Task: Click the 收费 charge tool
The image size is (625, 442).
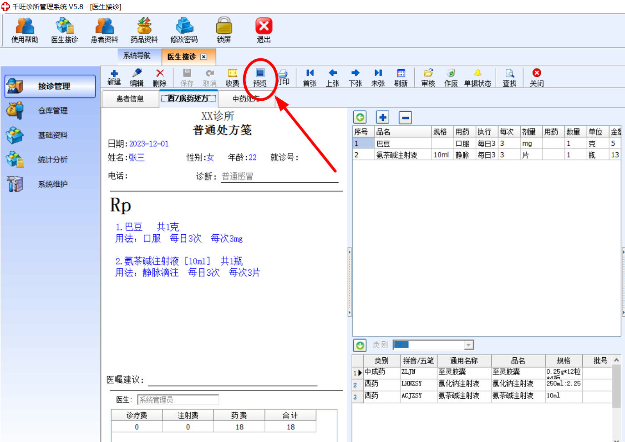Action: coord(232,77)
